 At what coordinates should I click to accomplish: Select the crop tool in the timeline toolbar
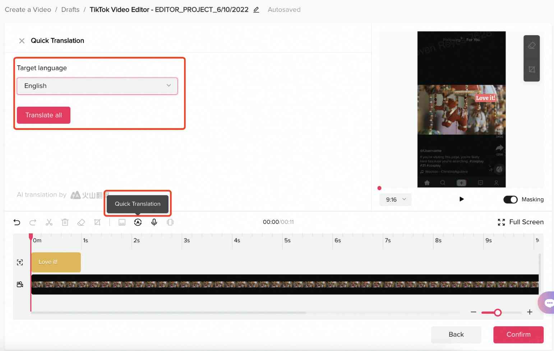(x=97, y=222)
